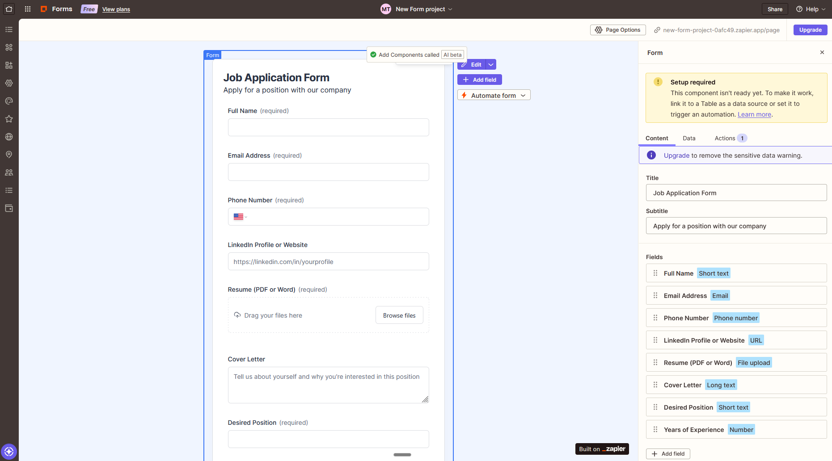Viewport: 832px width, 461px height.
Task: Expand the Edit button dropdown arrow
Action: pyautogui.click(x=490, y=64)
